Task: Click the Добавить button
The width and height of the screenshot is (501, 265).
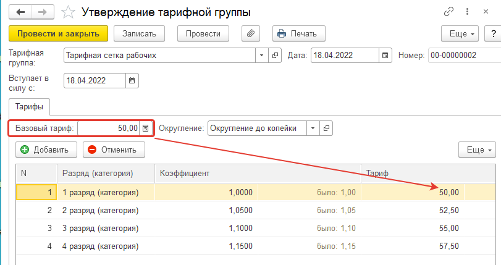Action: (x=46, y=149)
